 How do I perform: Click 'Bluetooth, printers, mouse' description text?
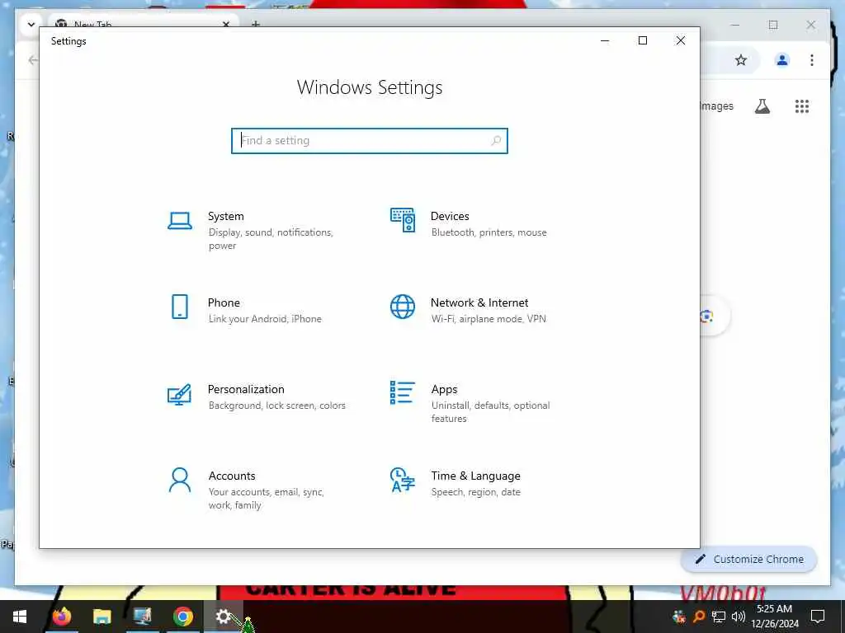tap(489, 232)
